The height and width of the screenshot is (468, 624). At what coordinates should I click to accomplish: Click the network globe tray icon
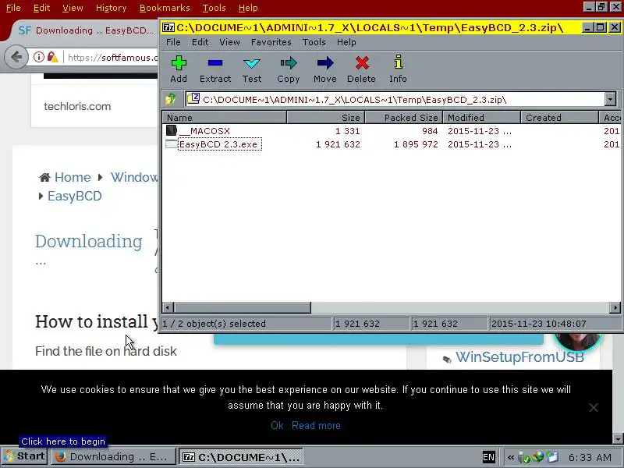(538, 457)
